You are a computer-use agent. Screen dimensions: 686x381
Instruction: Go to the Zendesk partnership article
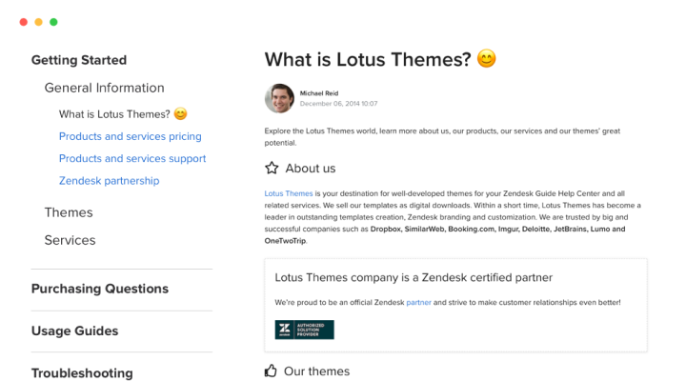[x=109, y=180]
